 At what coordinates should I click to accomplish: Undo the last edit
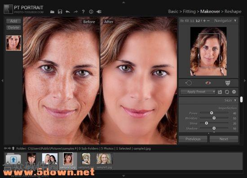[x=68, y=12]
